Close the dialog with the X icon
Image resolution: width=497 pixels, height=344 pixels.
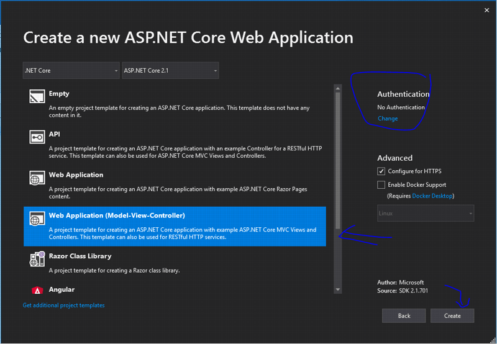486,11
